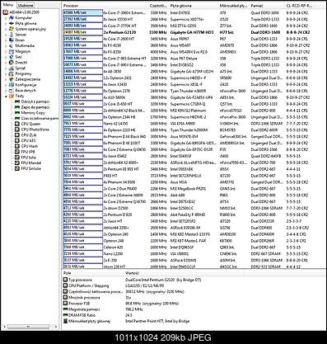This screenshot has height=344, width=327.
Task: Click the AIDA64 root node icon
Action: (x=5, y=12)
